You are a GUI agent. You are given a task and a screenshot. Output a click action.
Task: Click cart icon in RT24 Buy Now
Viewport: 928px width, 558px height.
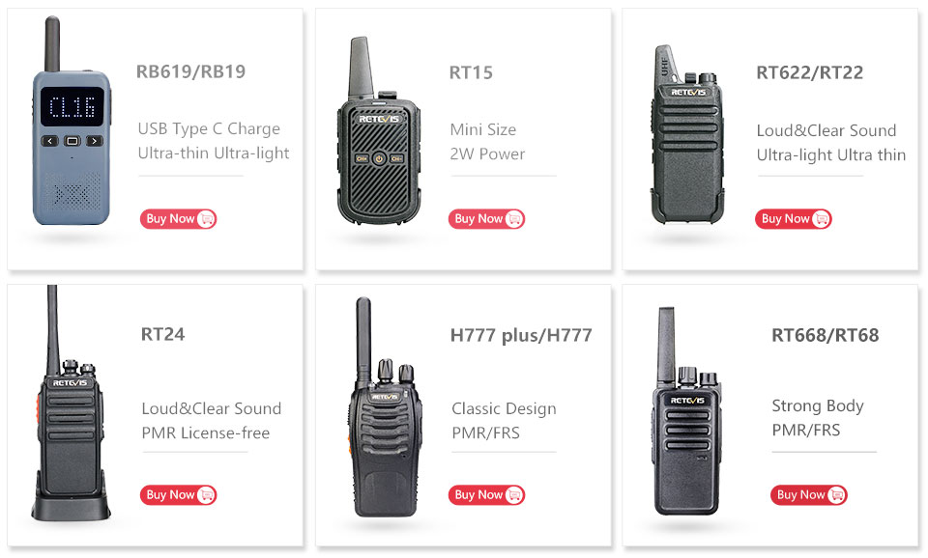point(207,494)
